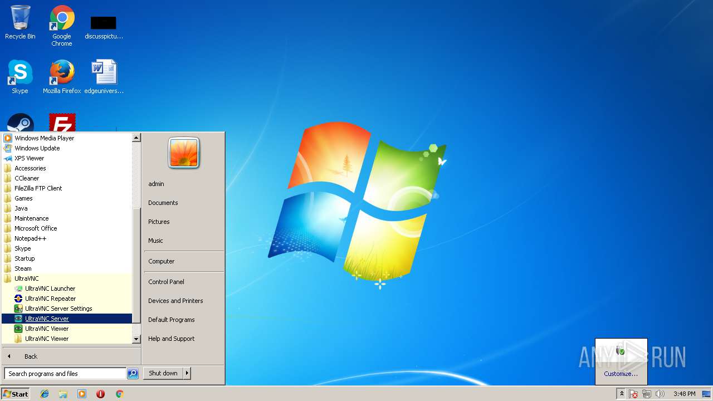Click the 3:48 PM clock
The width and height of the screenshot is (713, 401).
pyautogui.click(x=684, y=394)
